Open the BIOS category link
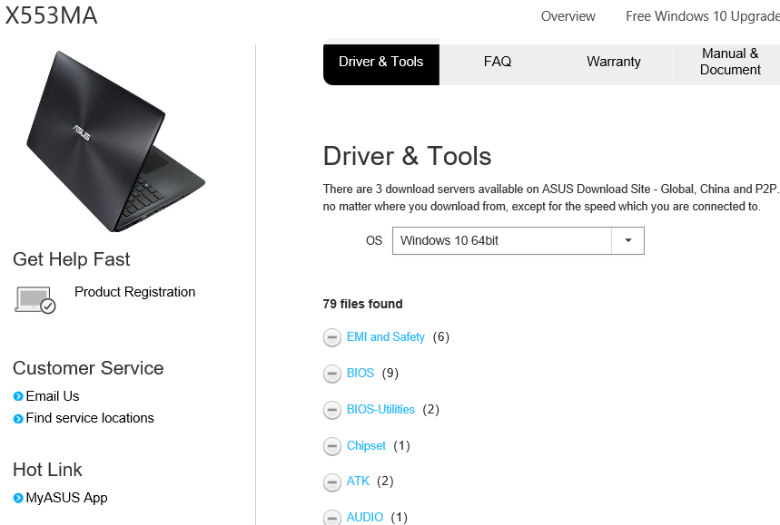This screenshot has width=780, height=525. 360,373
